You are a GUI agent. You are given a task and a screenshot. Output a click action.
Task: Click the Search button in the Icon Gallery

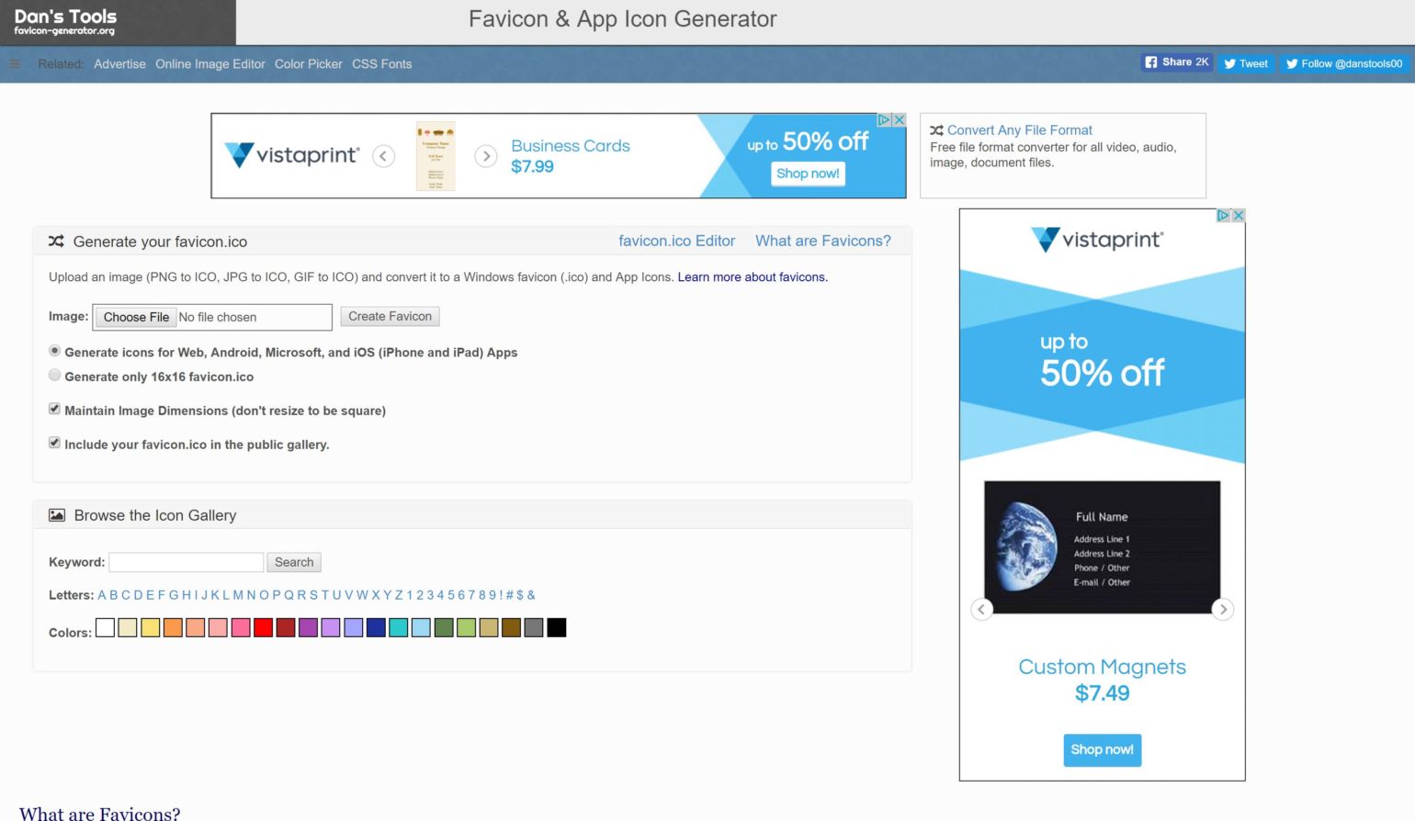pos(294,562)
